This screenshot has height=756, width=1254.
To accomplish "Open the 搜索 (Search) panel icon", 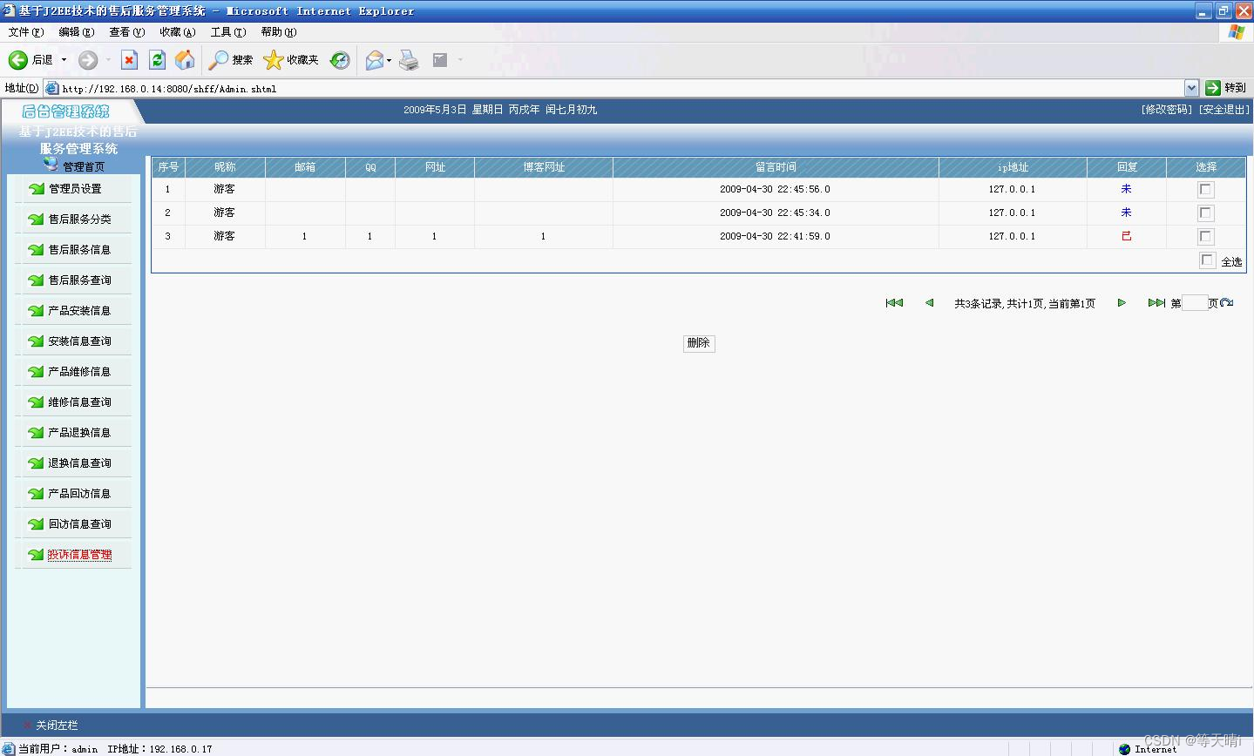I will [219, 59].
